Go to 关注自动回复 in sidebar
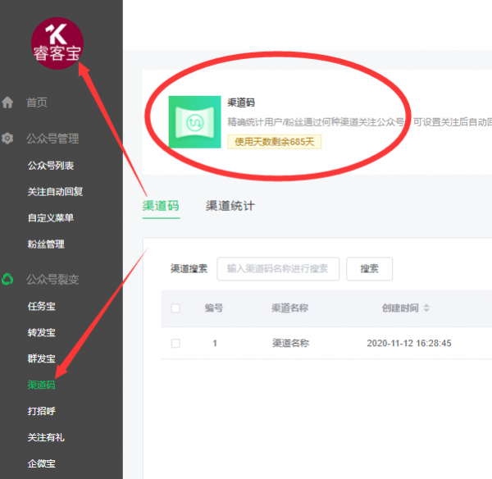Viewport: 492px width, 479px height. 55,192
